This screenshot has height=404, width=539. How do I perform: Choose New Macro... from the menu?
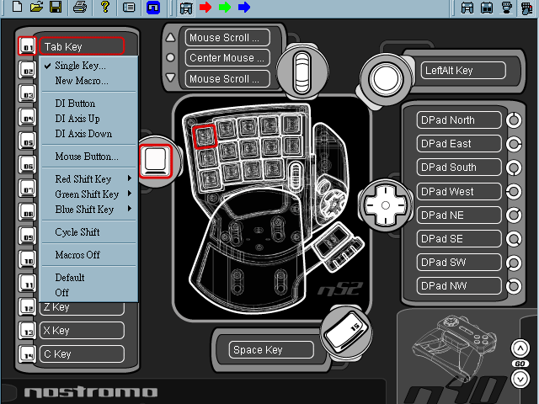pos(89,81)
